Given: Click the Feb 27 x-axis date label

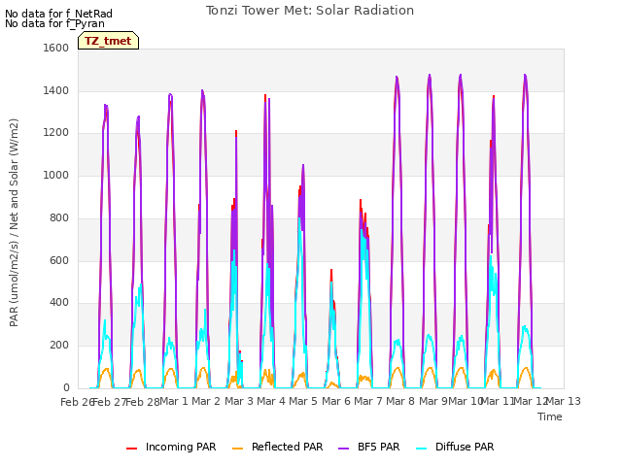Looking at the screenshot, I should [109, 402].
